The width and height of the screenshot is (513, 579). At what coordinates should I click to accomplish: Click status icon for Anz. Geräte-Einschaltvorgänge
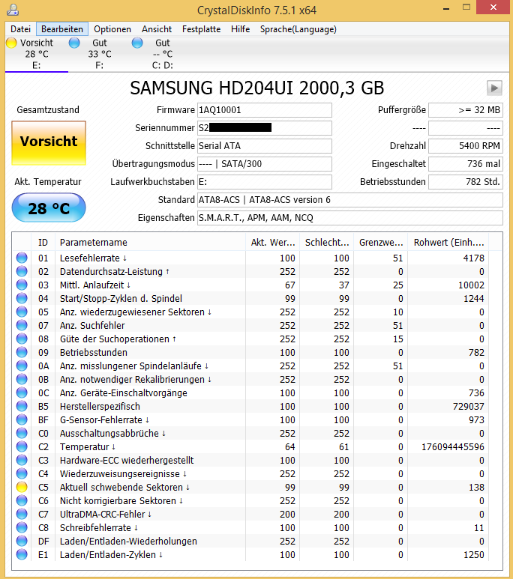click(22, 392)
